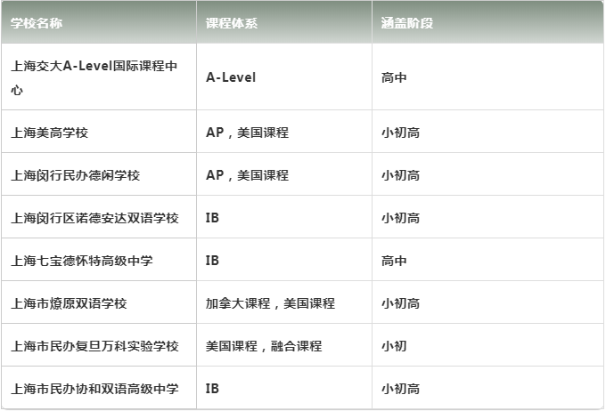The width and height of the screenshot is (606, 411).
Task: Click 小初高 in 德闲学校 row
Action: (x=400, y=175)
